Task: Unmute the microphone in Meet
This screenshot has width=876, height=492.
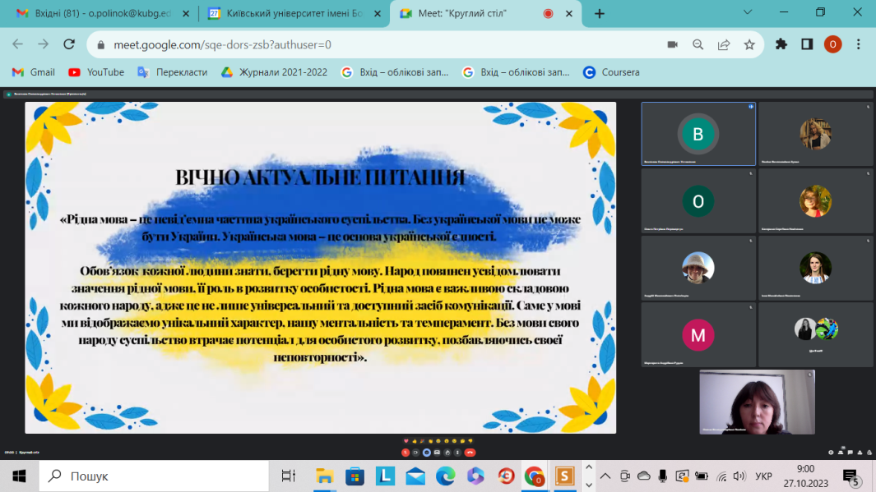Action: click(406, 453)
